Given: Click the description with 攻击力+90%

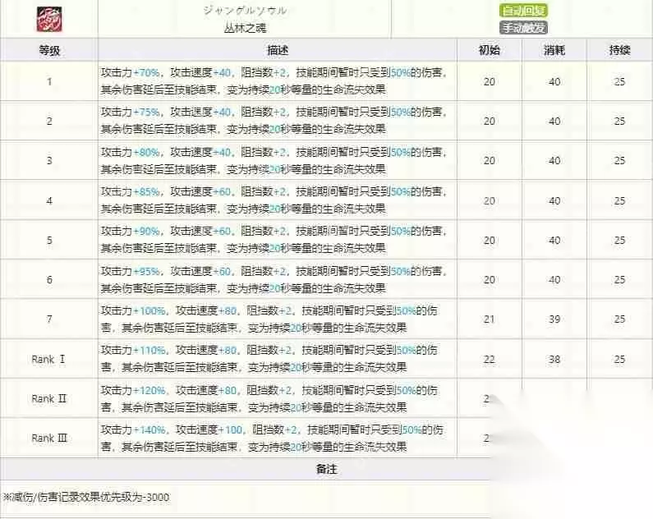Looking at the screenshot, I should (x=274, y=240).
